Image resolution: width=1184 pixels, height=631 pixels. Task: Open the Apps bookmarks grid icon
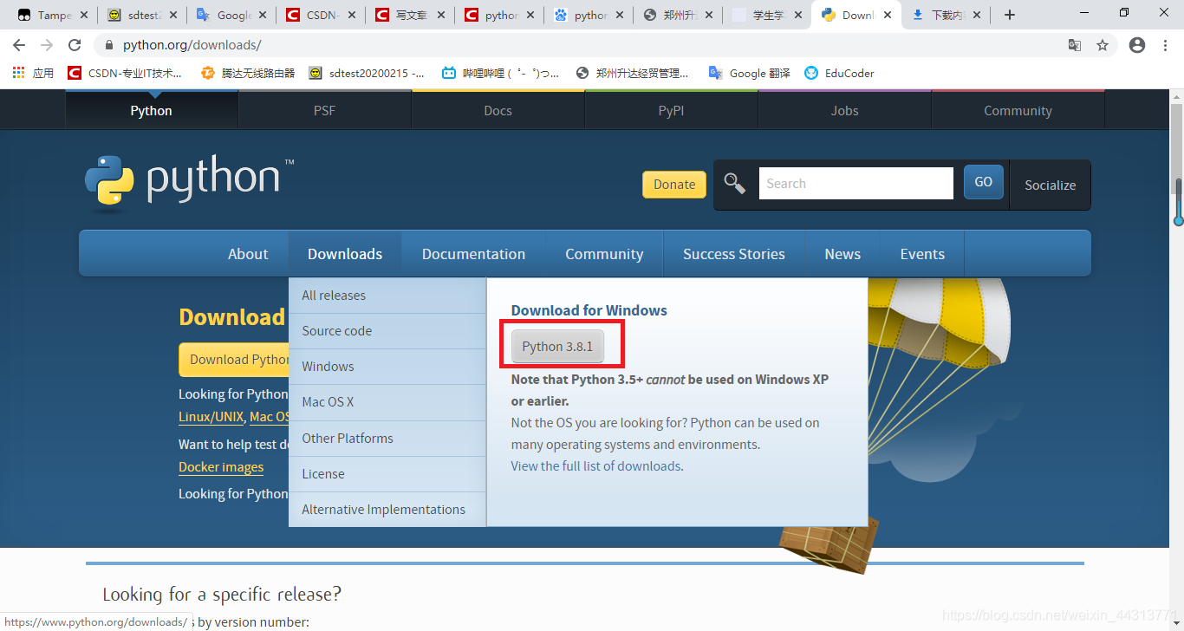click(x=33, y=73)
